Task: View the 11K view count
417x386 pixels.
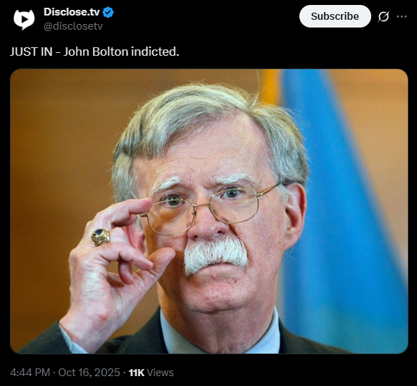Action: 137,373
